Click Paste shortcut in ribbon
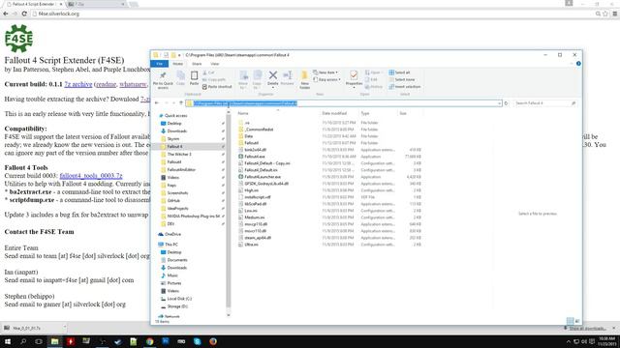This screenshot has width=620, height=348. 217,87
